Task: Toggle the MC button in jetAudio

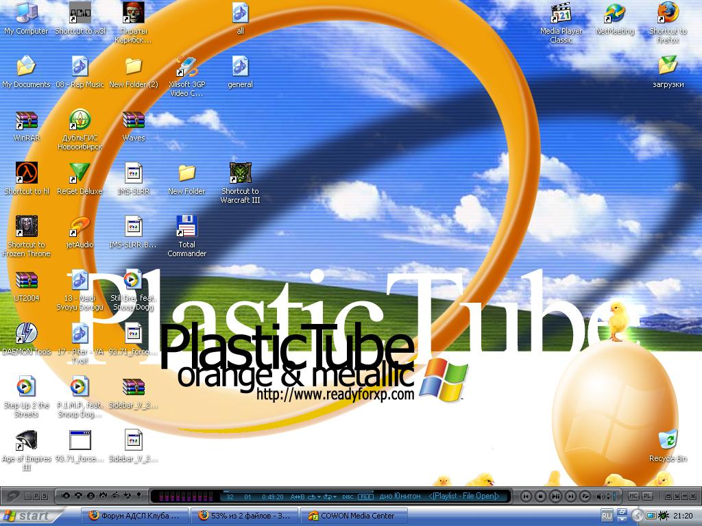Action: [633, 496]
